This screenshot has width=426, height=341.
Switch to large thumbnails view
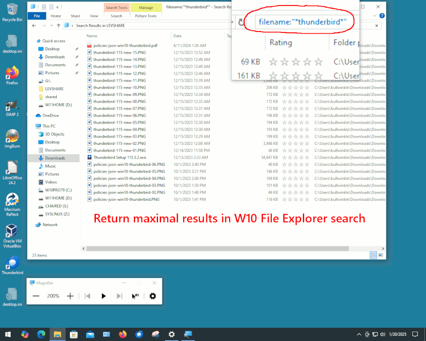(380, 255)
